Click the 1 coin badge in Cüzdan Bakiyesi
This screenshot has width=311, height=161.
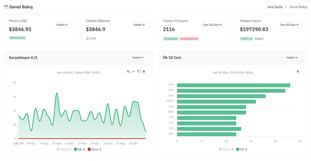point(88,38)
